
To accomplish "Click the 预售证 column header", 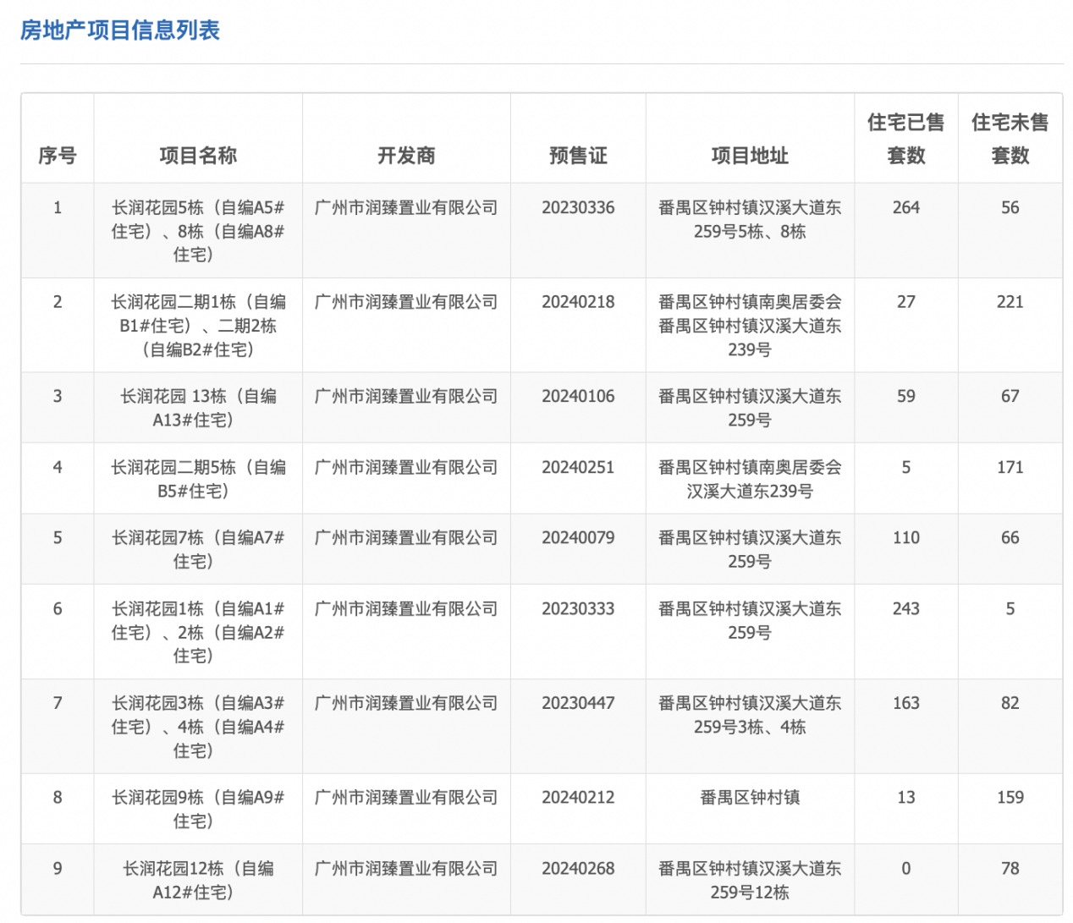I will click(x=578, y=156).
